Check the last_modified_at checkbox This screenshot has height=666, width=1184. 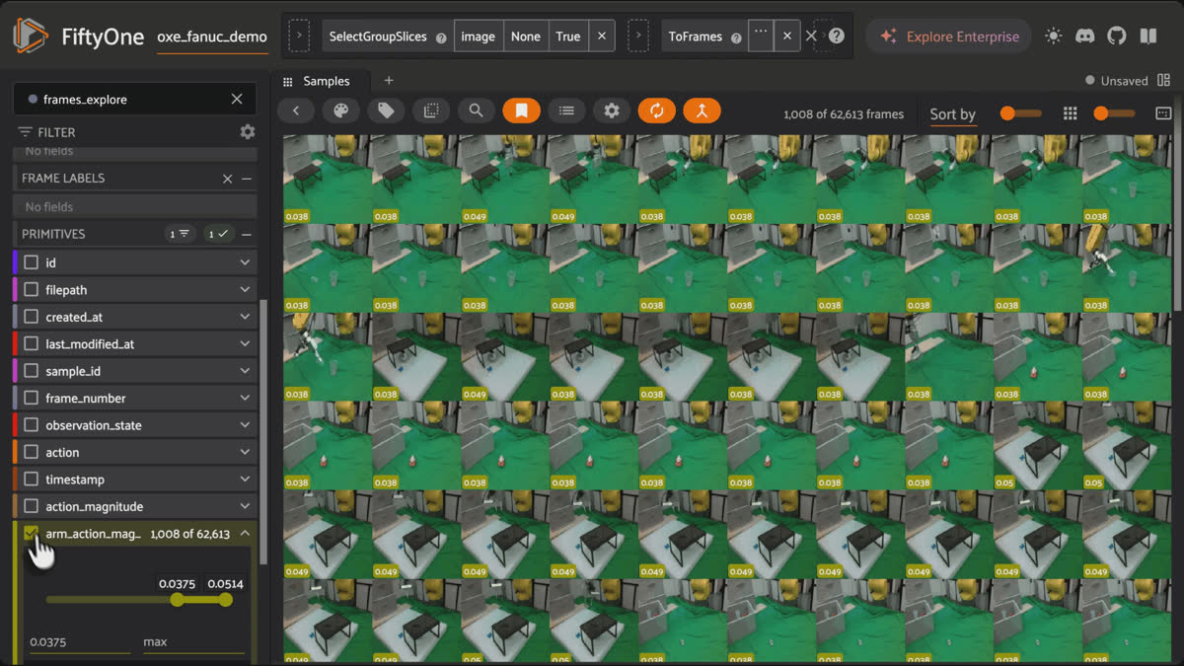(x=32, y=344)
